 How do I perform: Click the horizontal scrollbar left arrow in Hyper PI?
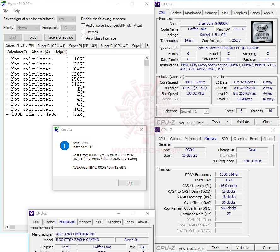click(x=7, y=227)
